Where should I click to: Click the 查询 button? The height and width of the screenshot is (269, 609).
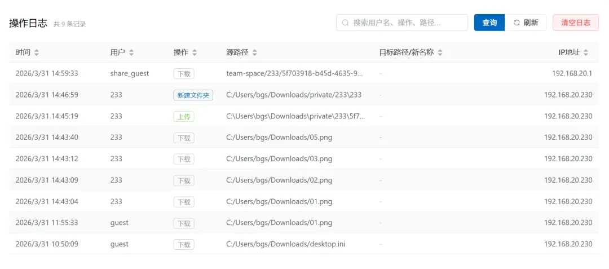[x=489, y=23]
